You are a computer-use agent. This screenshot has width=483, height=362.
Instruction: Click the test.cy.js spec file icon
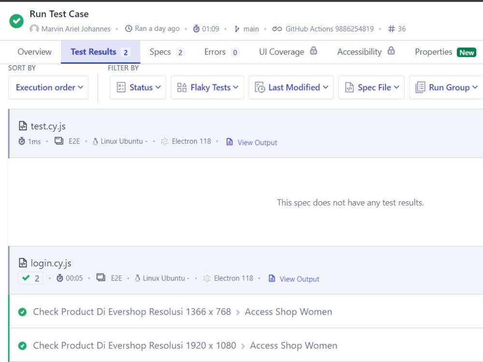point(23,126)
